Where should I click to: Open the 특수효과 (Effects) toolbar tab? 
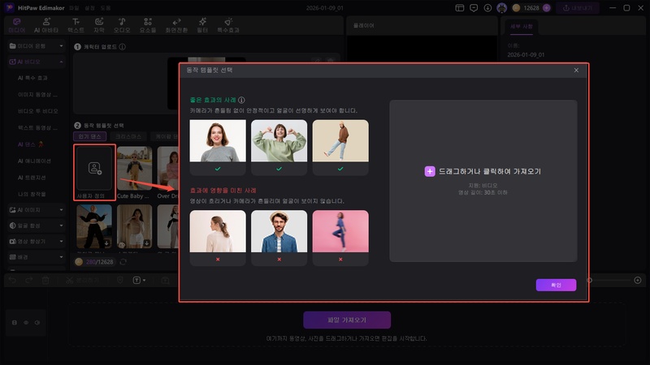coord(228,26)
